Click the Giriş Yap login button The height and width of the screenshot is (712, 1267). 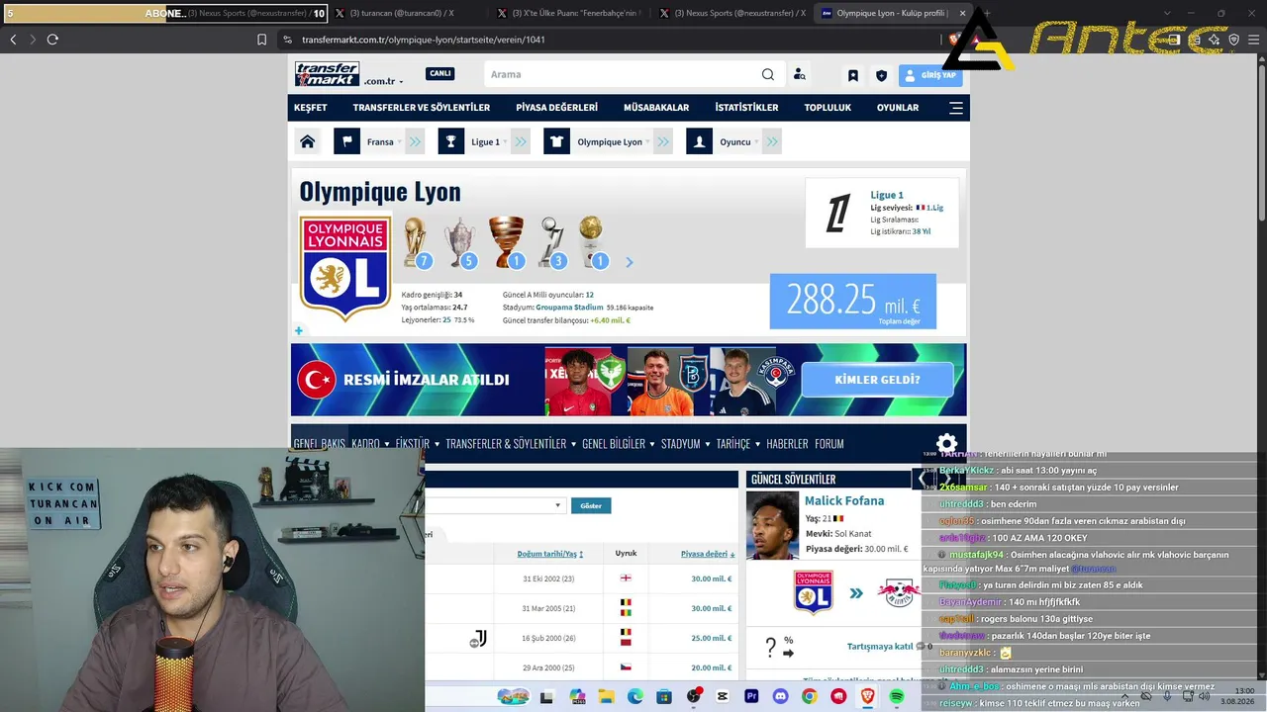(x=930, y=75)
